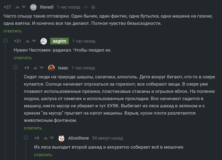This screenshot has width=222, height=160.
Task: Downvote asgrim's comment
Action: point(35,41)
